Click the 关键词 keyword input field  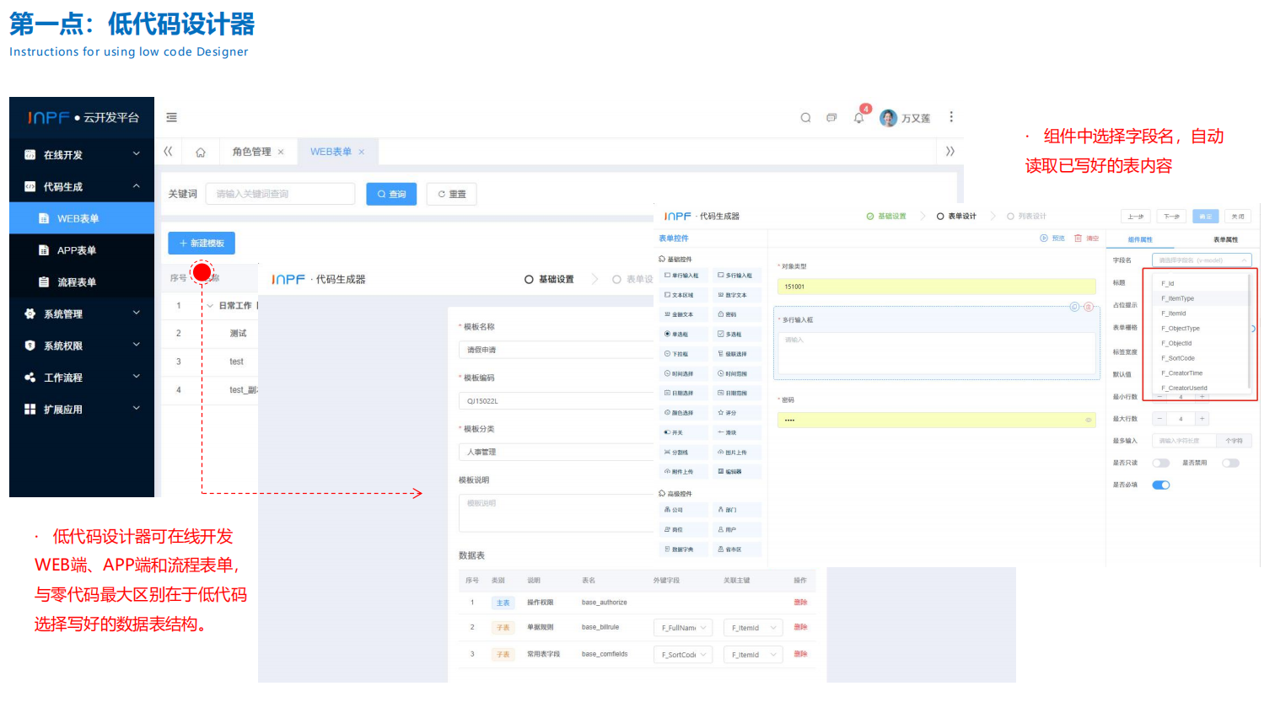coord(280,194)
